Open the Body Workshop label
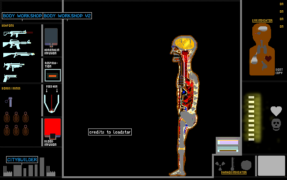This screenshot has width=287, height=180. 23,16
